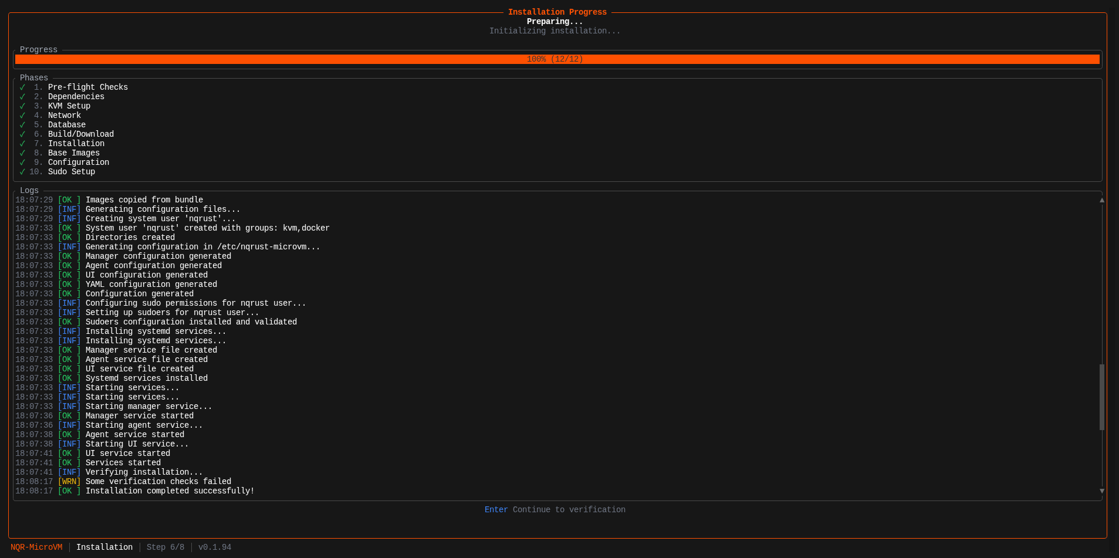Click the checkmark beside Sudo Setup phase
Viewport: 1119px width, 558px height.
pos(22,171)
